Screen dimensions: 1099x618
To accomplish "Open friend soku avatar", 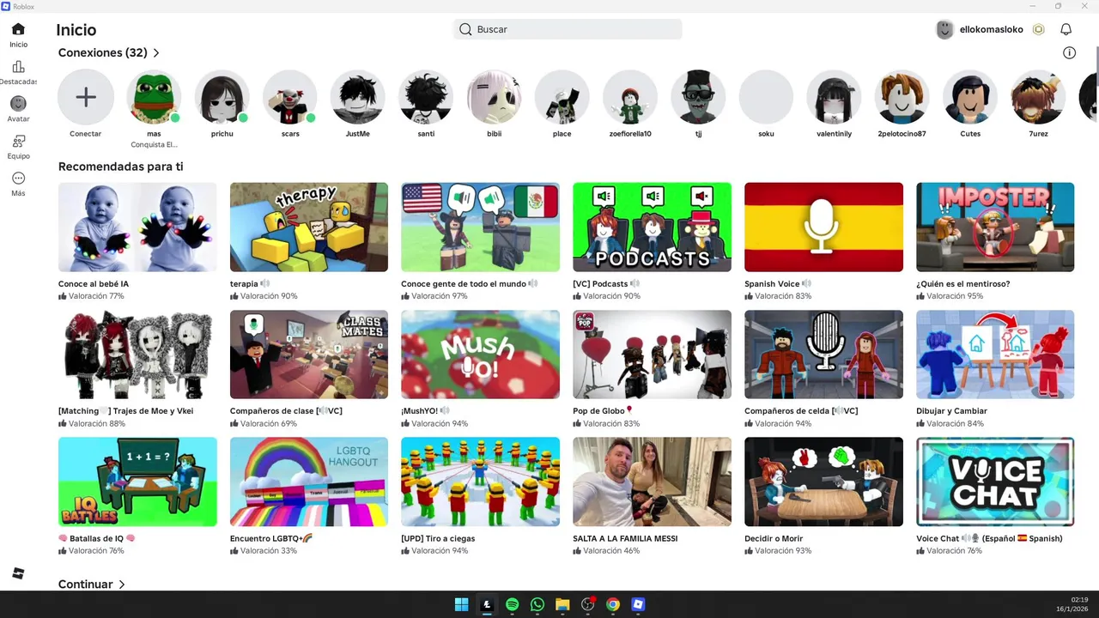I will point(766,97).
